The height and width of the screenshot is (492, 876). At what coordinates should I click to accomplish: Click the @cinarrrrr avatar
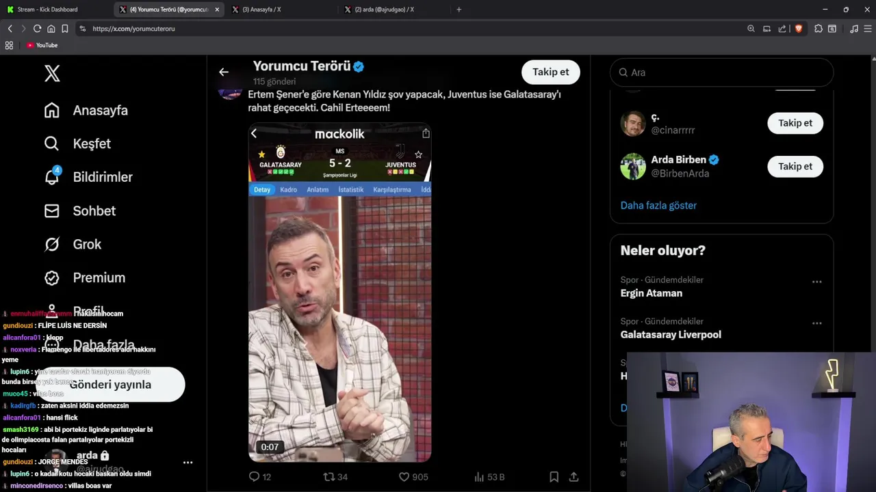[x=633, y=123]
